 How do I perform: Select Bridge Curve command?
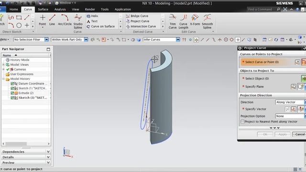137,16
